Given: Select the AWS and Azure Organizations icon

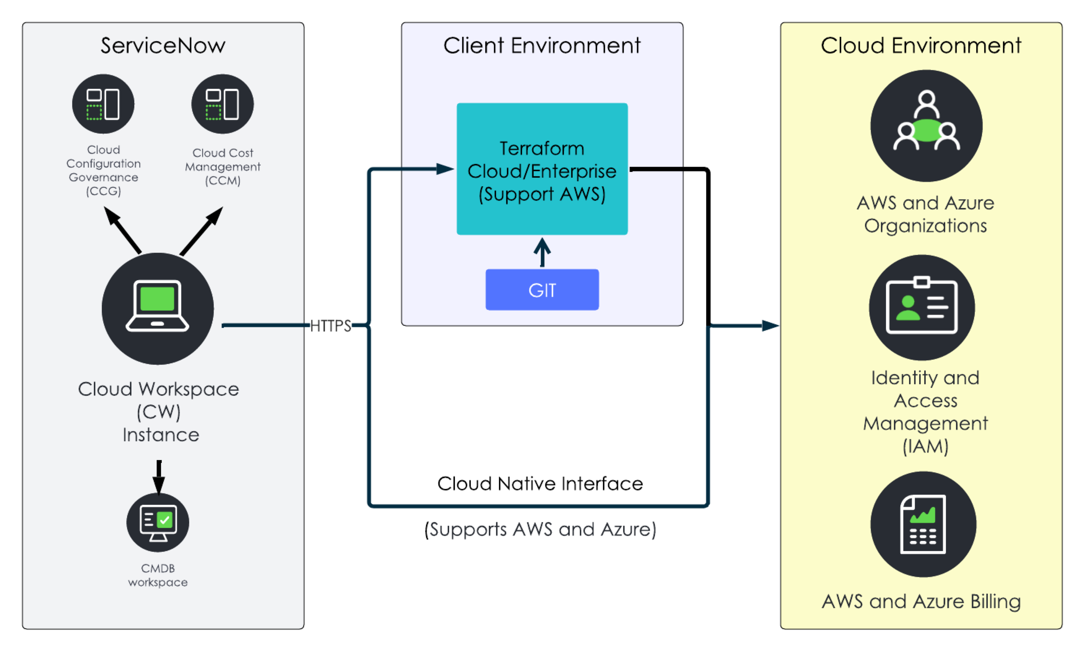Looking at the screenshot, I should 926,126.
